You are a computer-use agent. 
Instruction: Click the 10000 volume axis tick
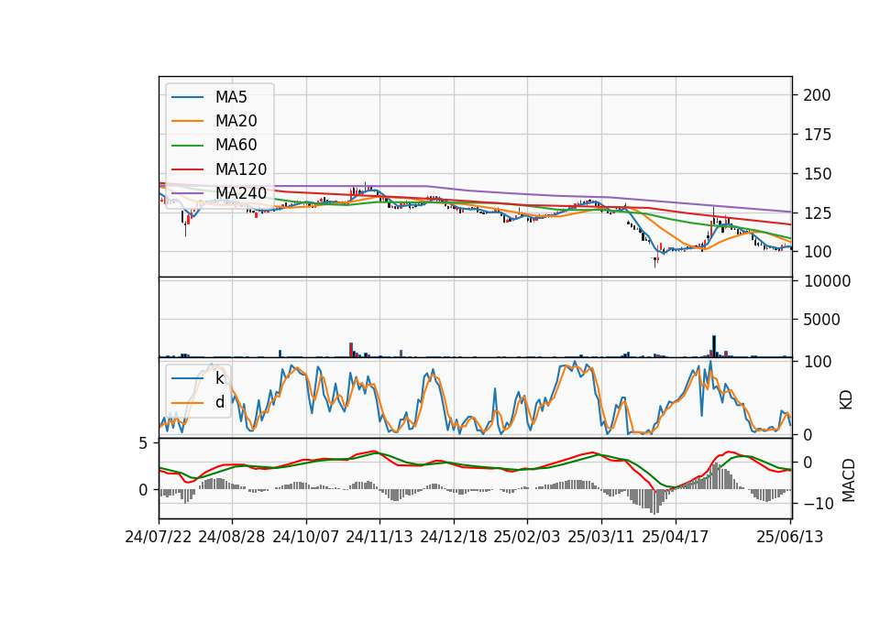[827, 281]
